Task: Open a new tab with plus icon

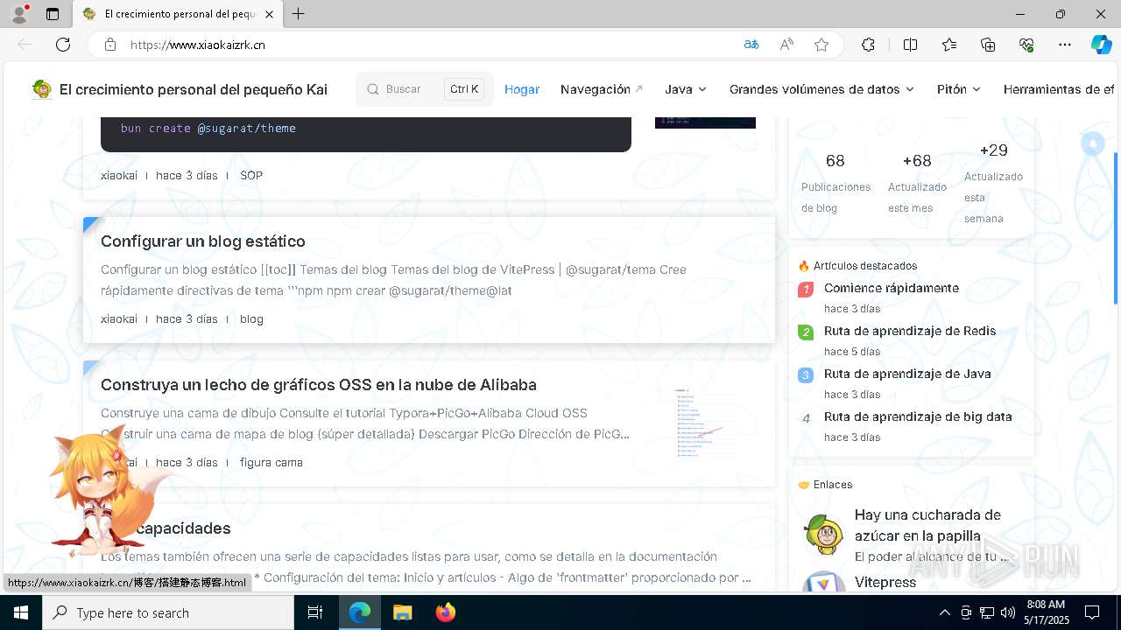Action: (299, 14)
